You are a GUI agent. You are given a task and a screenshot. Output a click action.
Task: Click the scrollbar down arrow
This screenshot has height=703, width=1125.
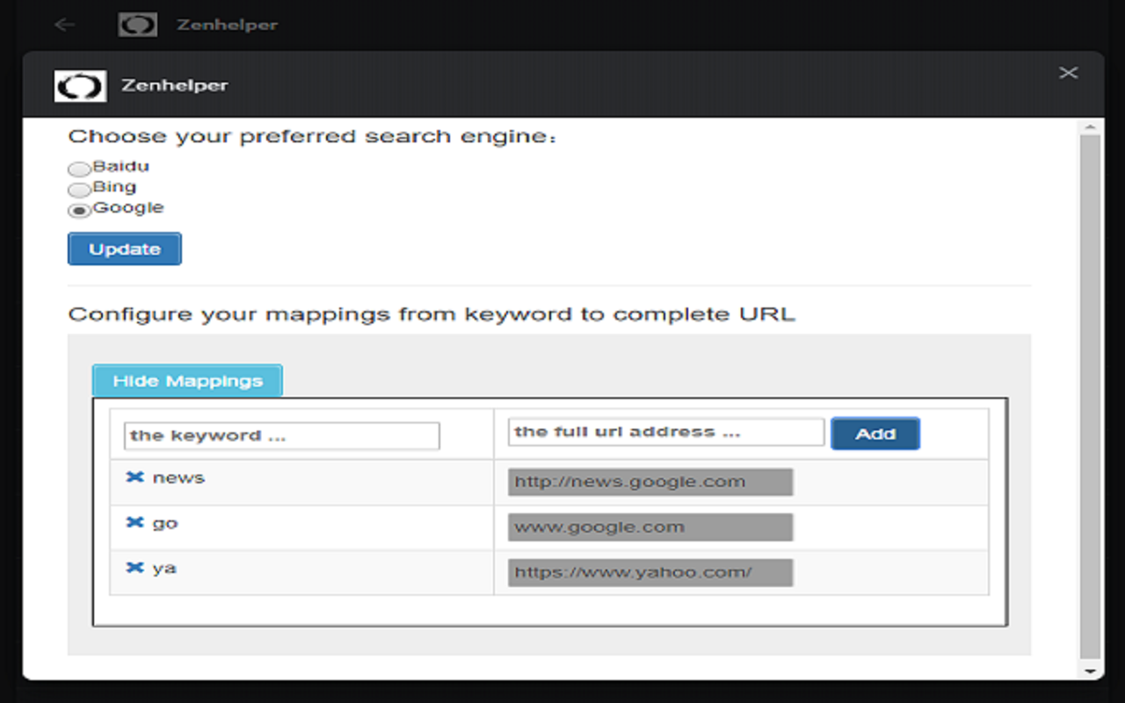point(1090,671)
